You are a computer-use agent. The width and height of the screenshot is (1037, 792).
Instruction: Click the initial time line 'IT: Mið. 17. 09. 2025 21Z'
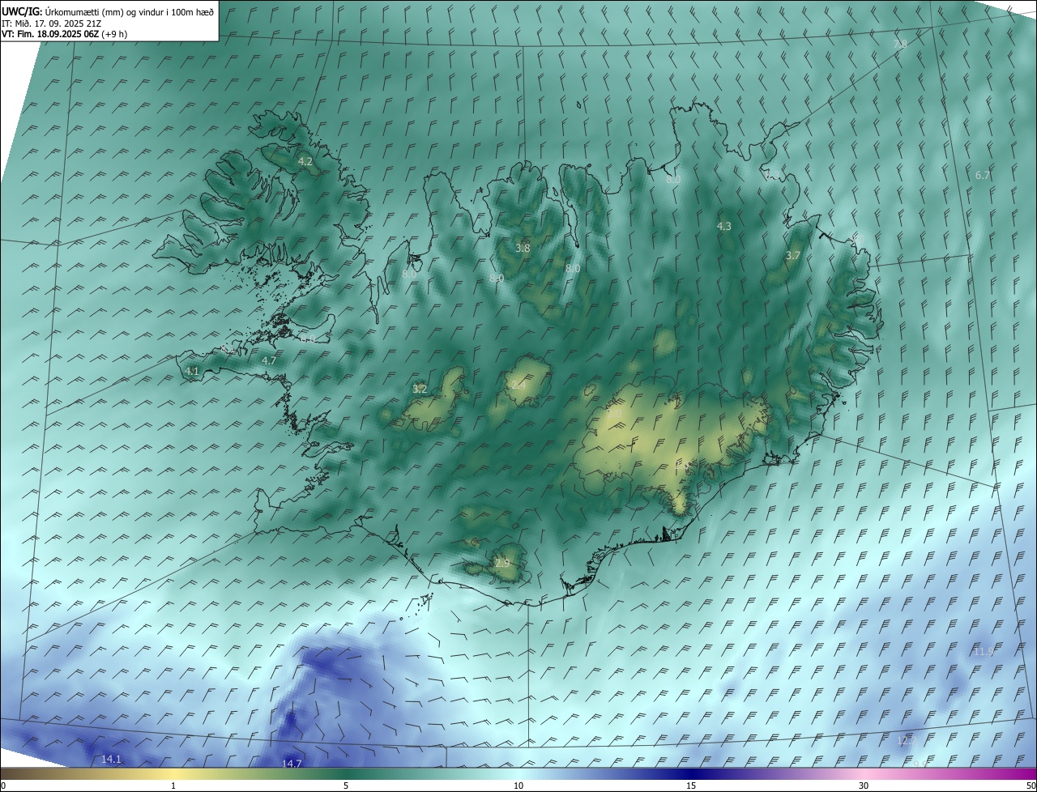tap(53, 23)
